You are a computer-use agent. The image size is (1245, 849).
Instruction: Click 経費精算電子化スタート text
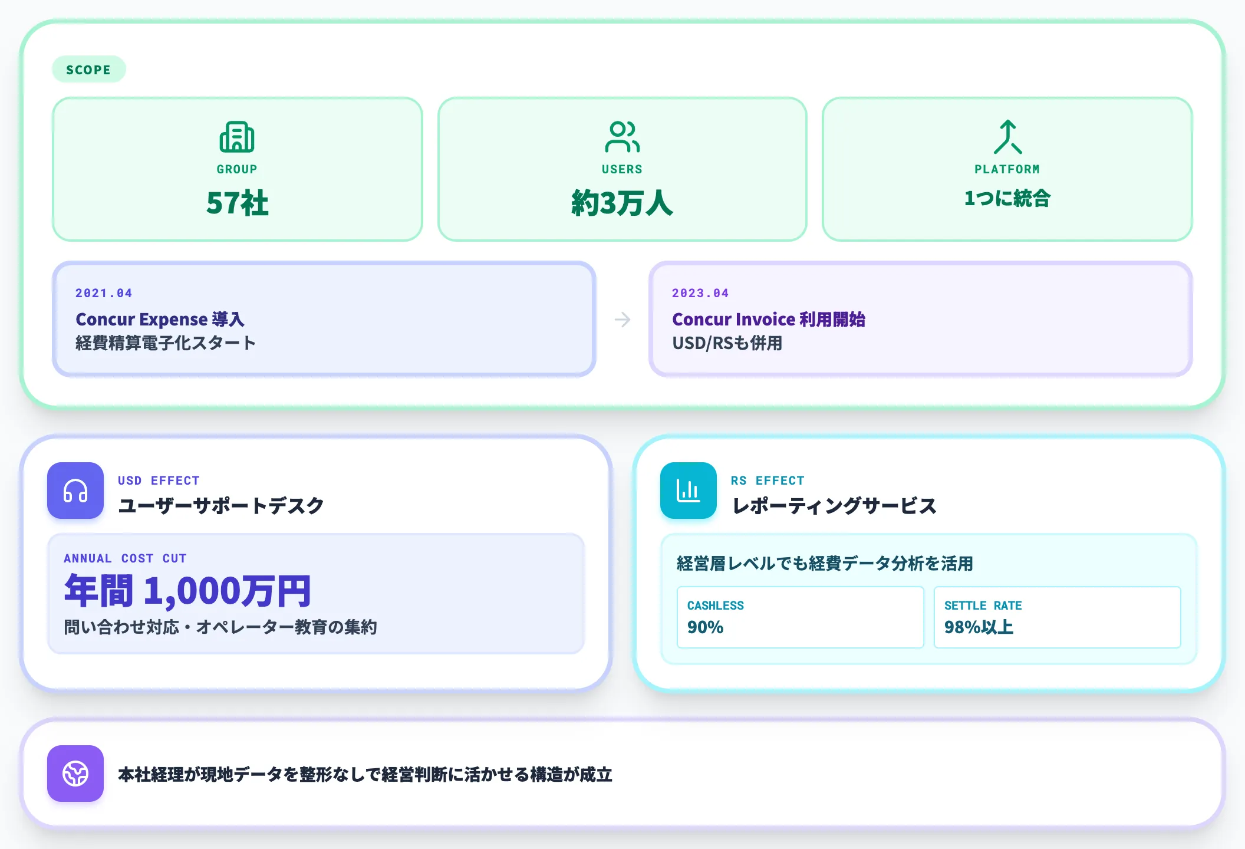point(166,343)
